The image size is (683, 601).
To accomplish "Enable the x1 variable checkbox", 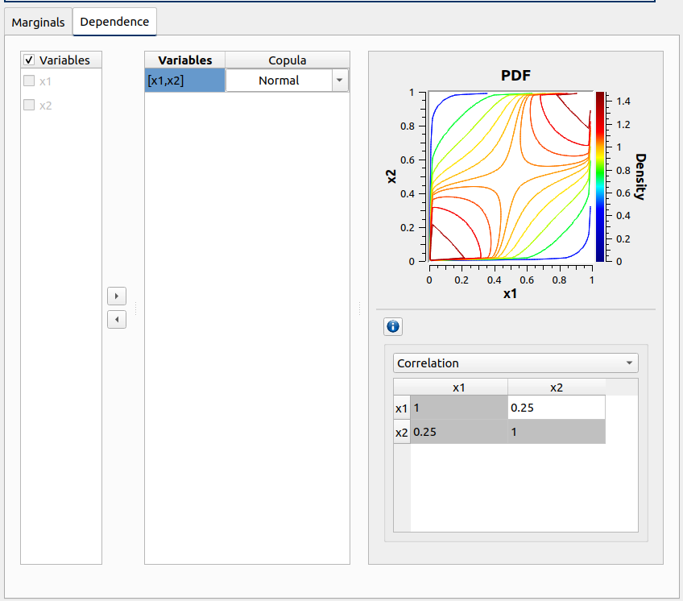I will coord(29,81).
